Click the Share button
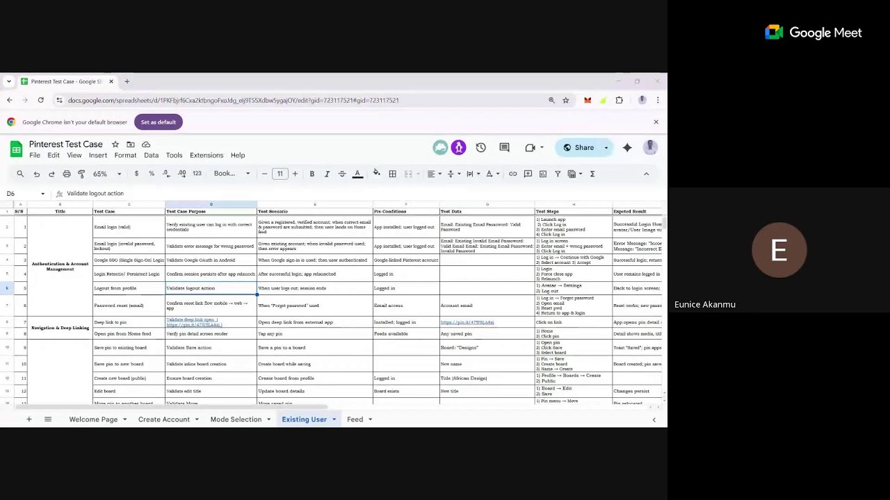The height and width of the screenshot is (500, 890). click(x=578, y=147)
